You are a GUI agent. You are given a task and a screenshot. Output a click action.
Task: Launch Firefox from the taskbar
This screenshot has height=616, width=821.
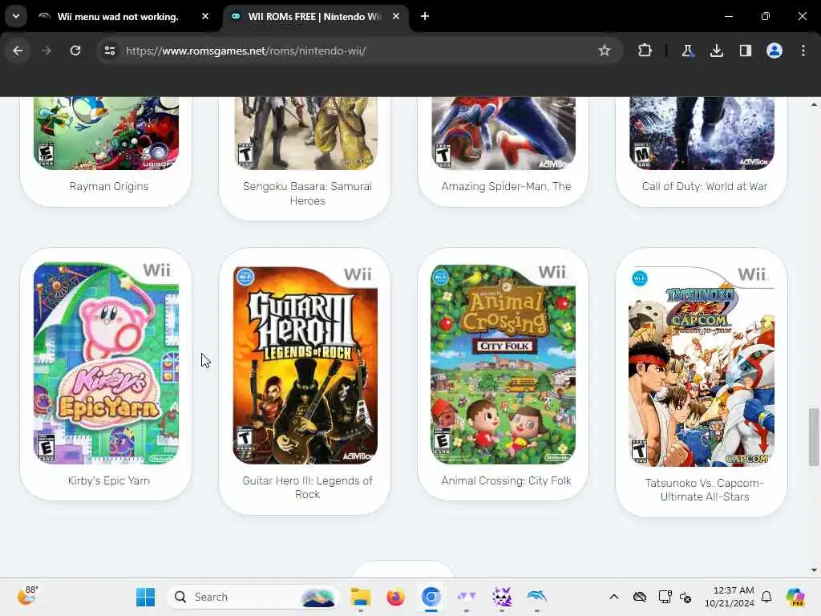(395, 597)
